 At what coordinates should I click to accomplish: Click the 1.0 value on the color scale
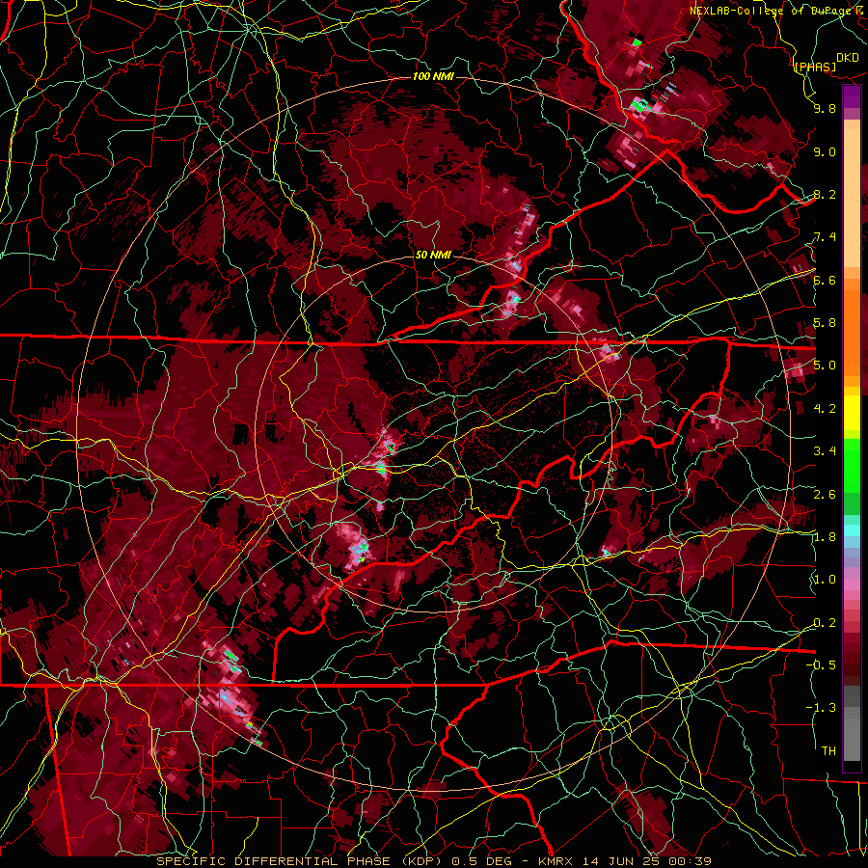pos(825,580)
